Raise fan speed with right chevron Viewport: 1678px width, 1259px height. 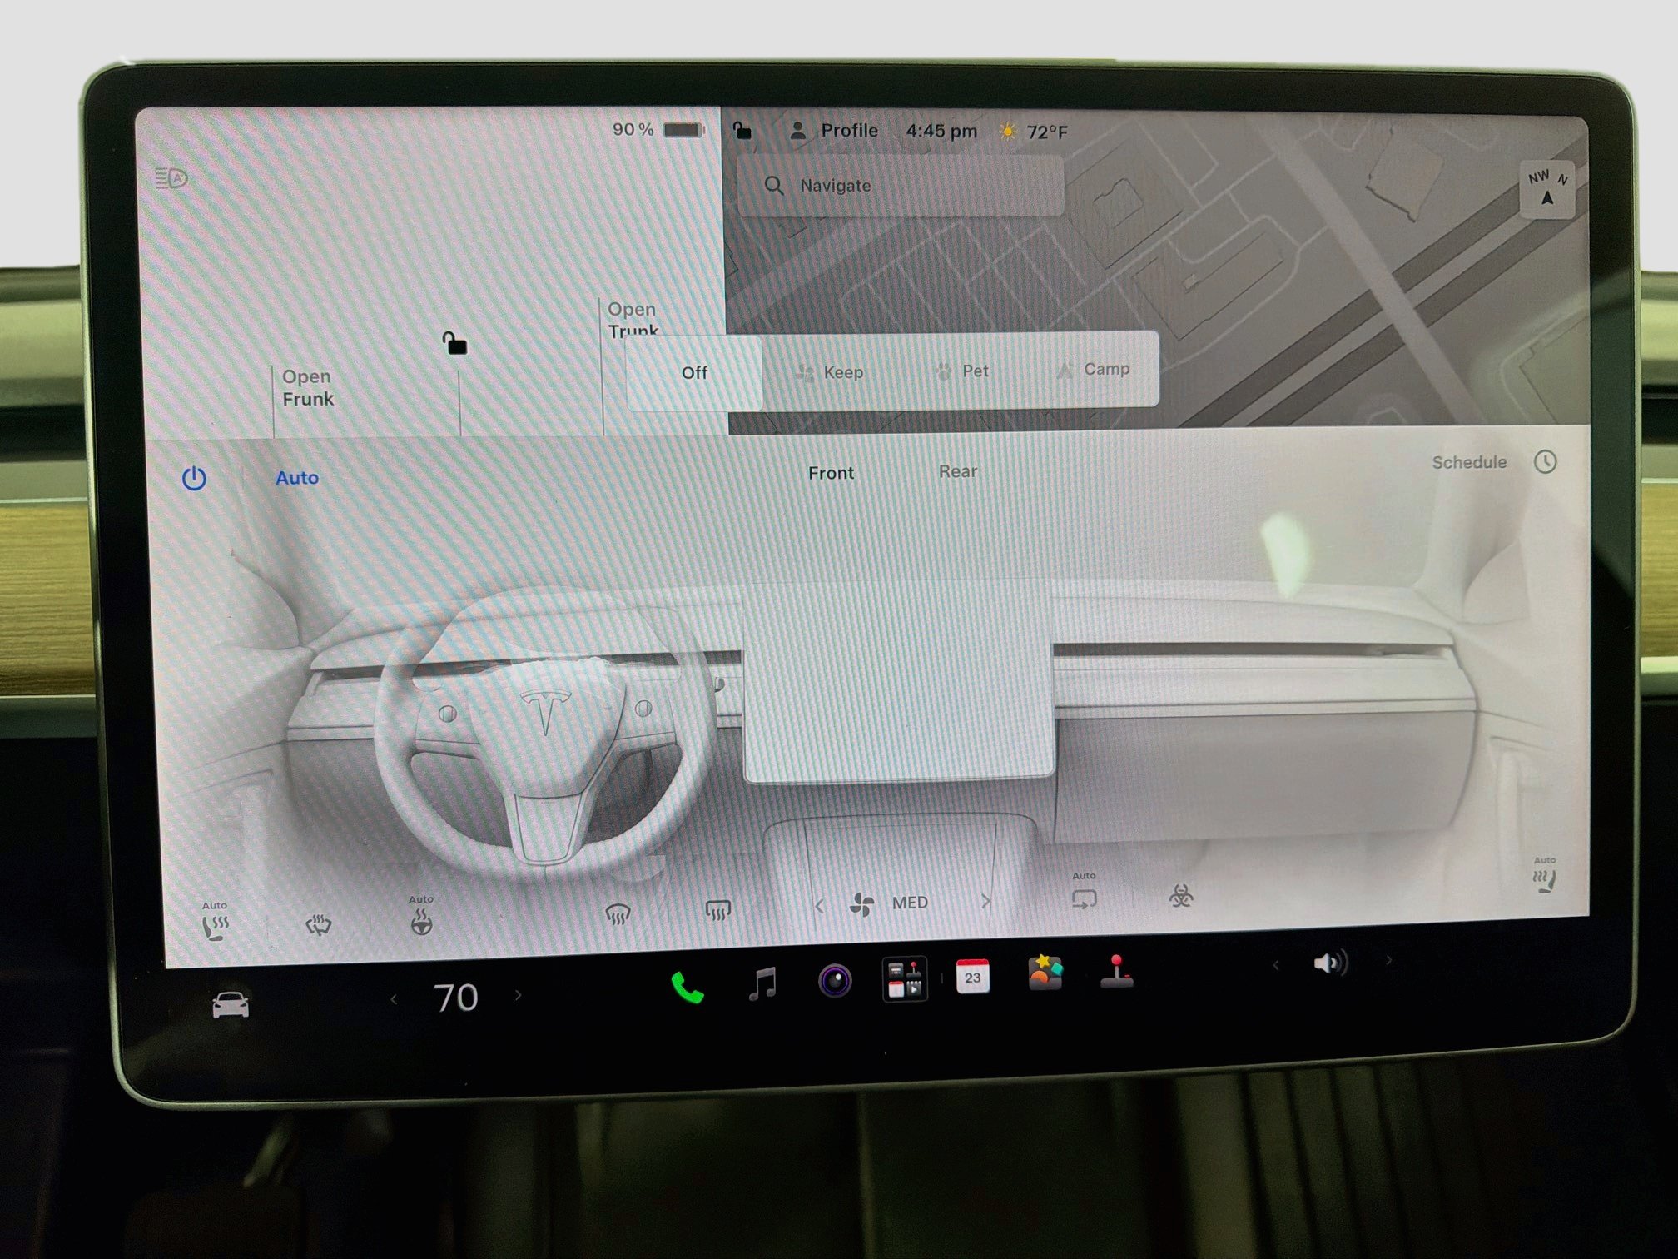point(986,901)
